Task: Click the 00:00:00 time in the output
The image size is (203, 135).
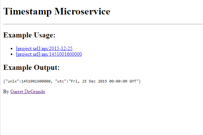Action: pyautogui.click(x=118, y=81)
